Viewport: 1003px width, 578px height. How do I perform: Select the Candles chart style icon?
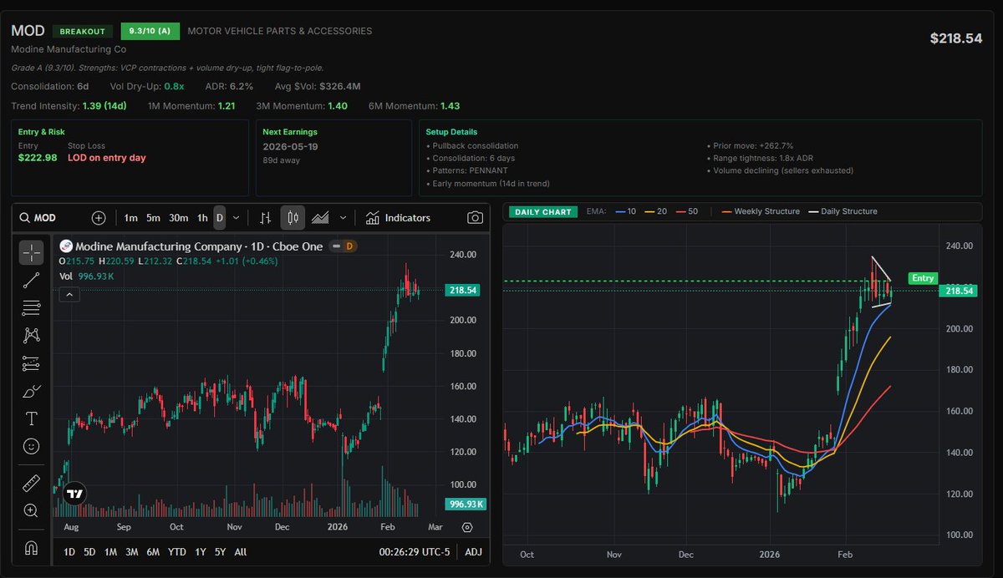tap(293, 218)
